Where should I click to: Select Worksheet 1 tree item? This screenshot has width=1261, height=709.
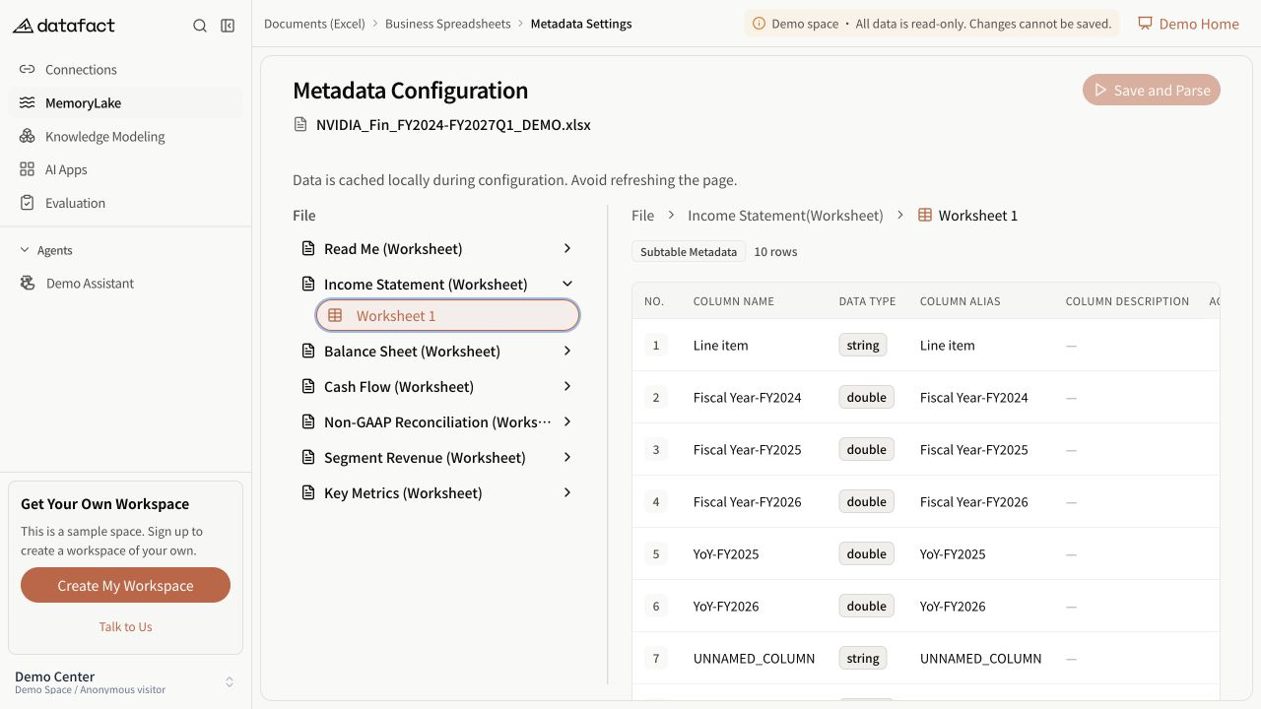(x=447, y=316)
